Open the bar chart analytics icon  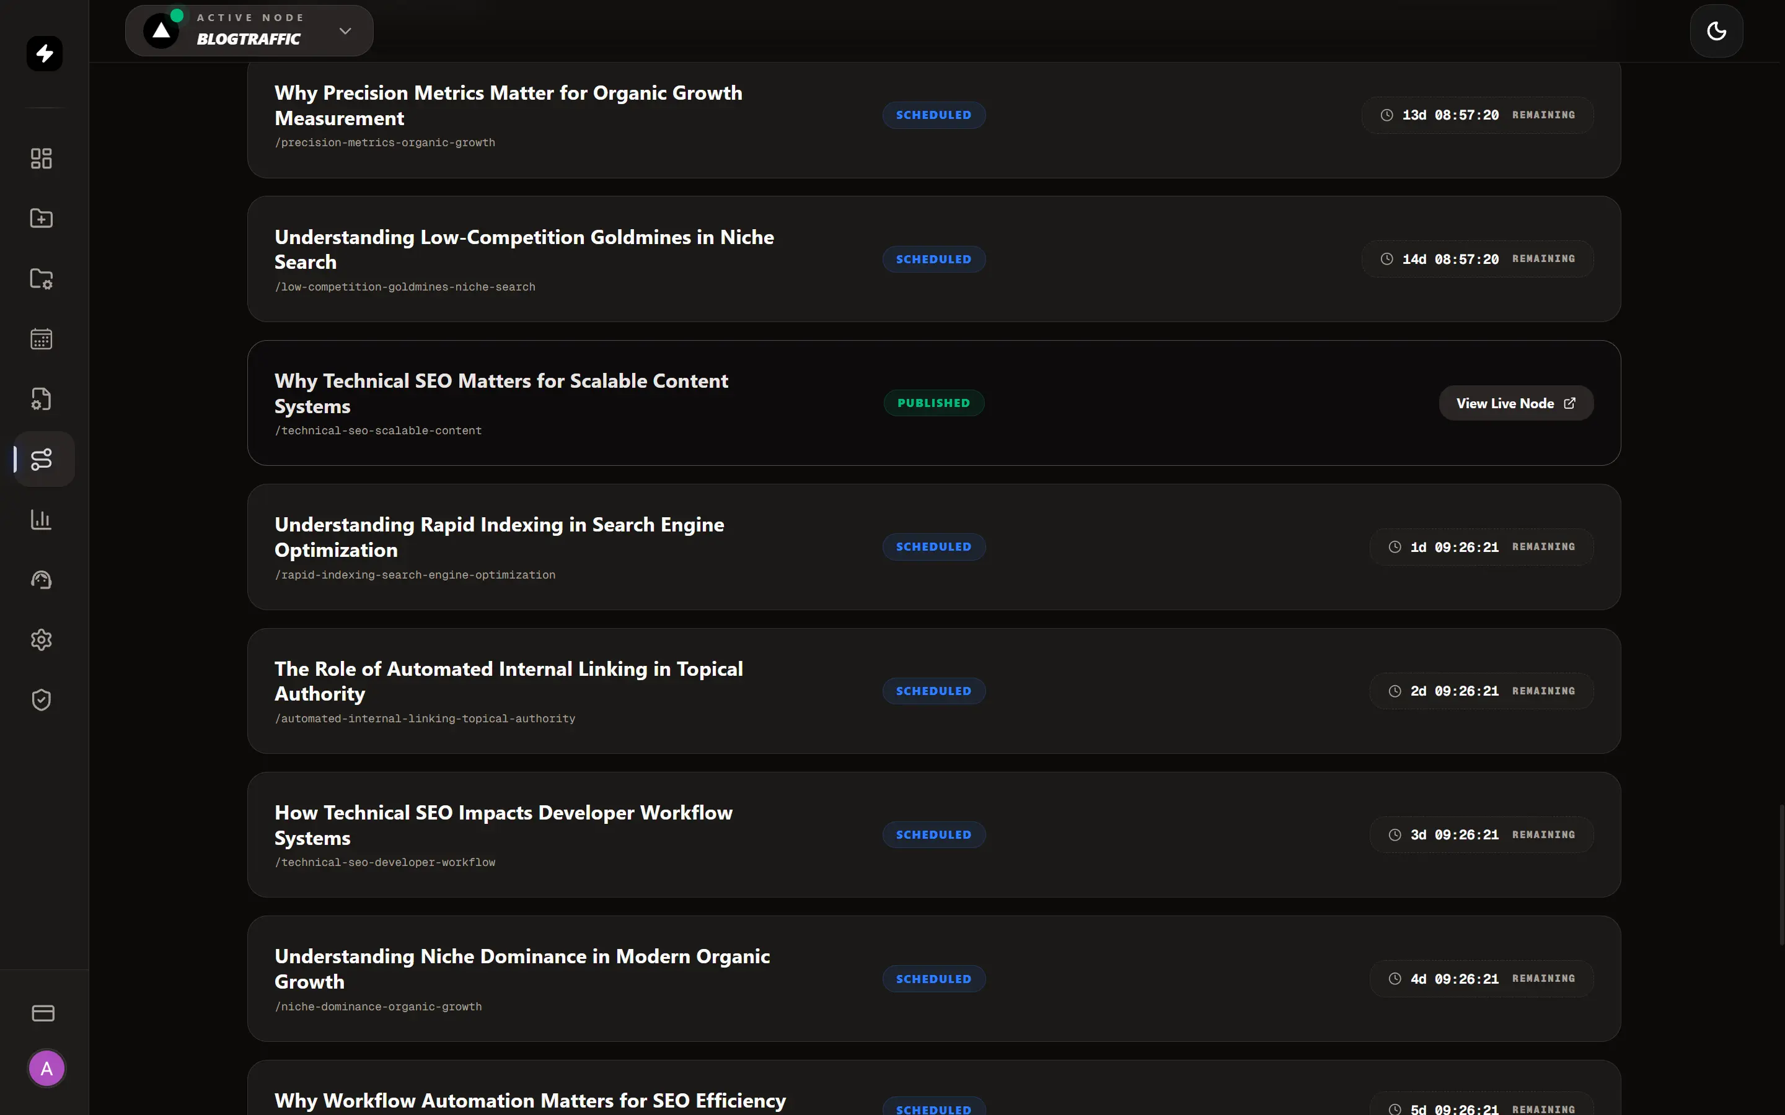pos(42,519)
